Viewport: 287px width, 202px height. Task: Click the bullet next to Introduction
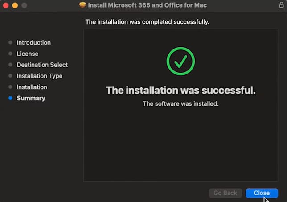click(10, 43)
